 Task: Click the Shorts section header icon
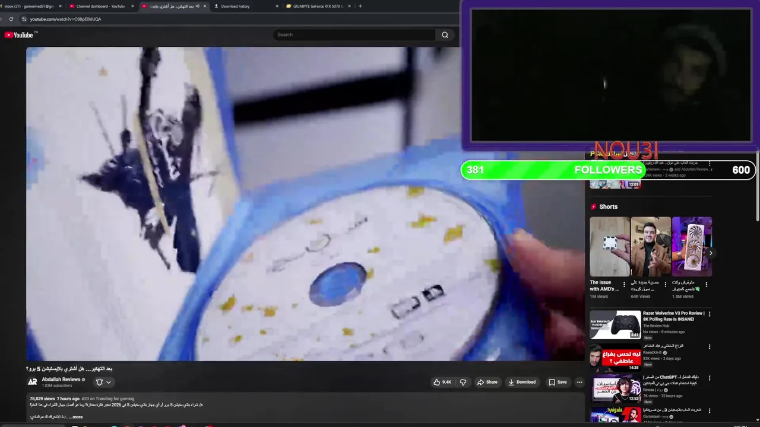pos(593,206)
